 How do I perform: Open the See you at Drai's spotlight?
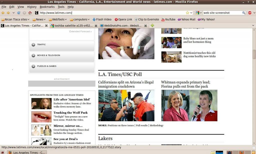click(x=66, y=139)
